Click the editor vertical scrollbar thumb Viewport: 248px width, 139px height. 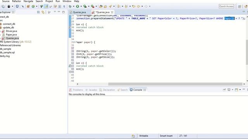[247, 53]
